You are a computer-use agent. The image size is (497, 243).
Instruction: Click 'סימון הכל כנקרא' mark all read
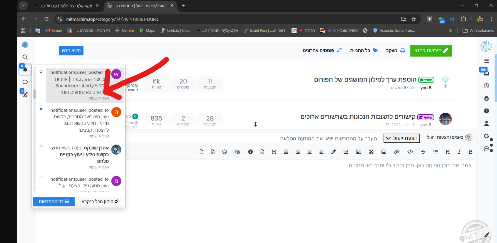[100, 202]
